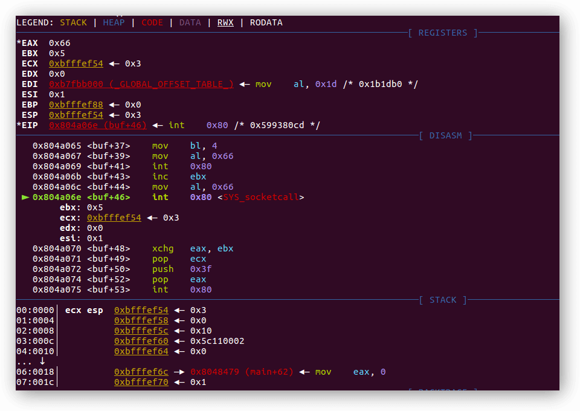Select the CODE label in the legend
Viewport: 580px width, 411px height.
(152, 22)
